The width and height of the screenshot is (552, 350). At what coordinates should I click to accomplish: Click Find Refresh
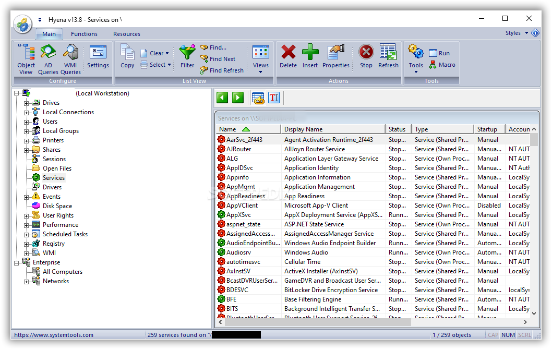(222, 70)
